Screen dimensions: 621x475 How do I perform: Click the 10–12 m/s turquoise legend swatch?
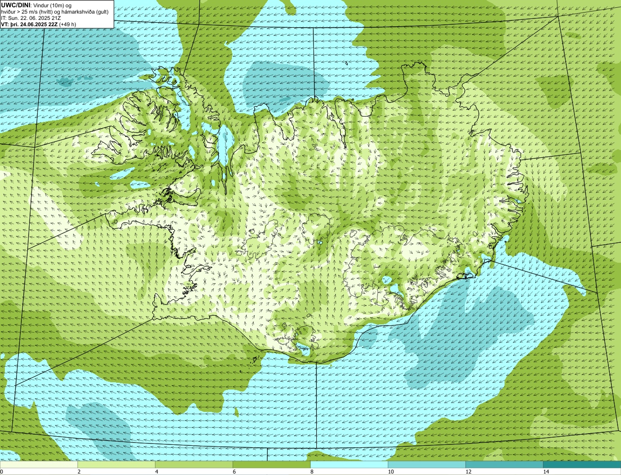427,464
